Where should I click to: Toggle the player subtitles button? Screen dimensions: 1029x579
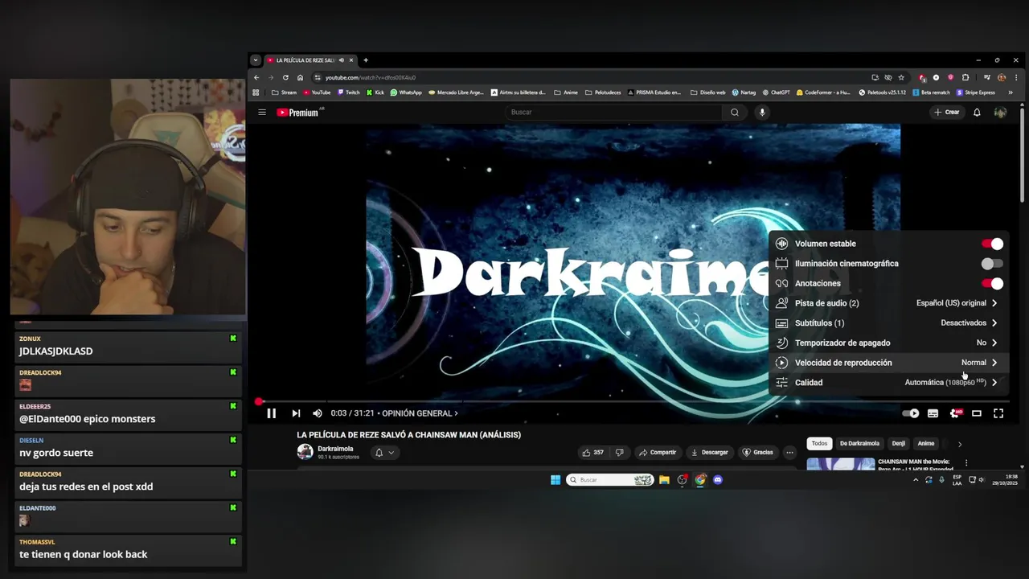pos(933,413)
